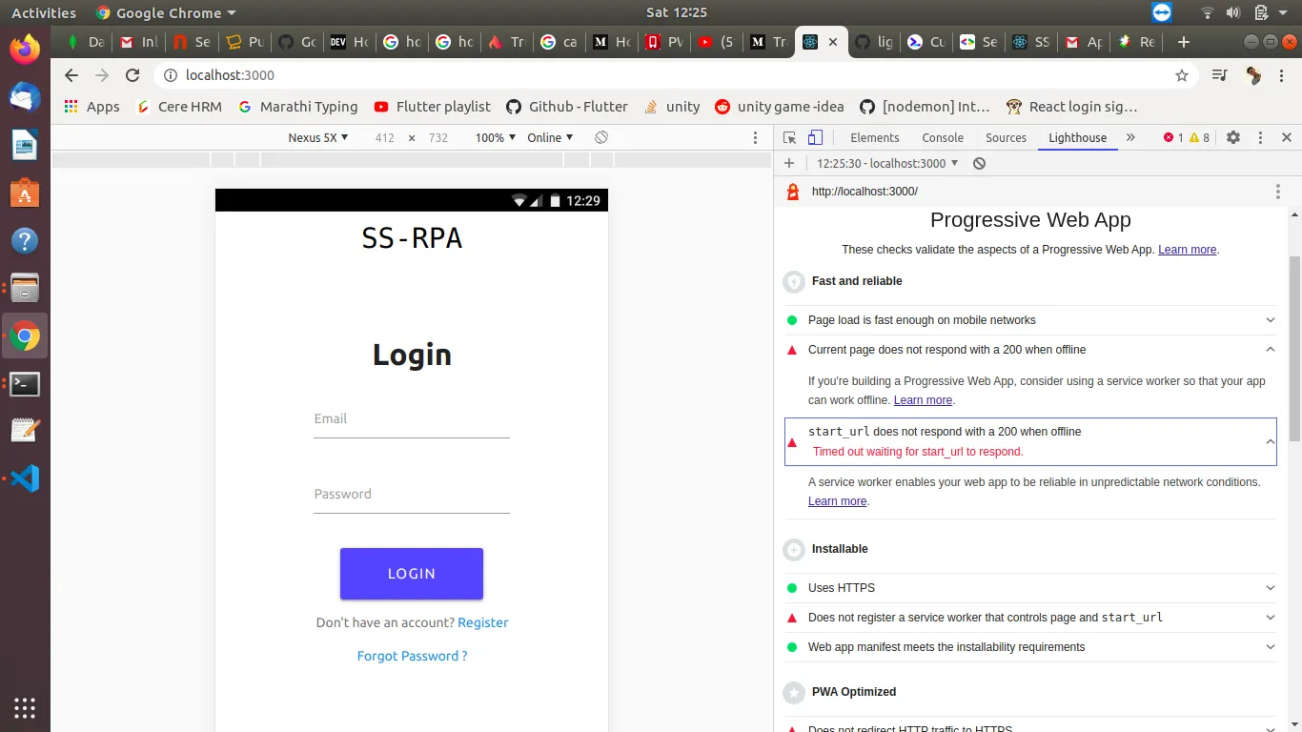
Task: Open the 100% zoom dropdown
Action: [496, 137]
